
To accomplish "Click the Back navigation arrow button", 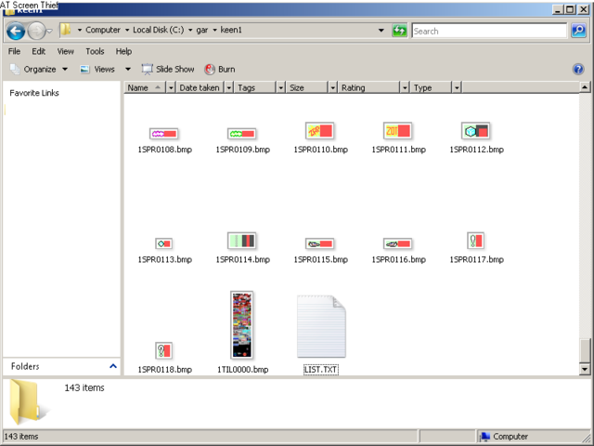I will (x=16, y=31).
